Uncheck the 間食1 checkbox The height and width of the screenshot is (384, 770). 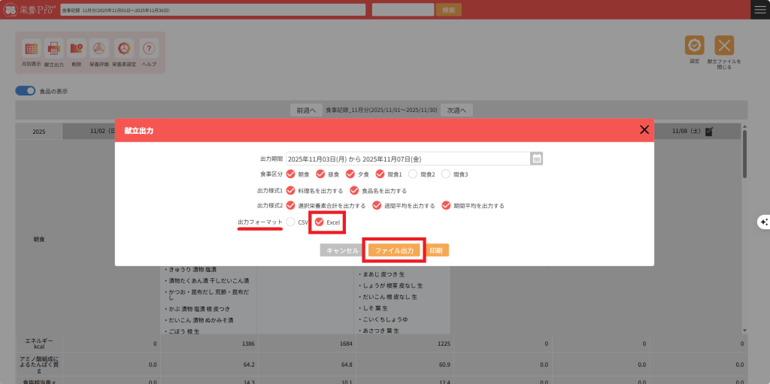tap(380, 174)
